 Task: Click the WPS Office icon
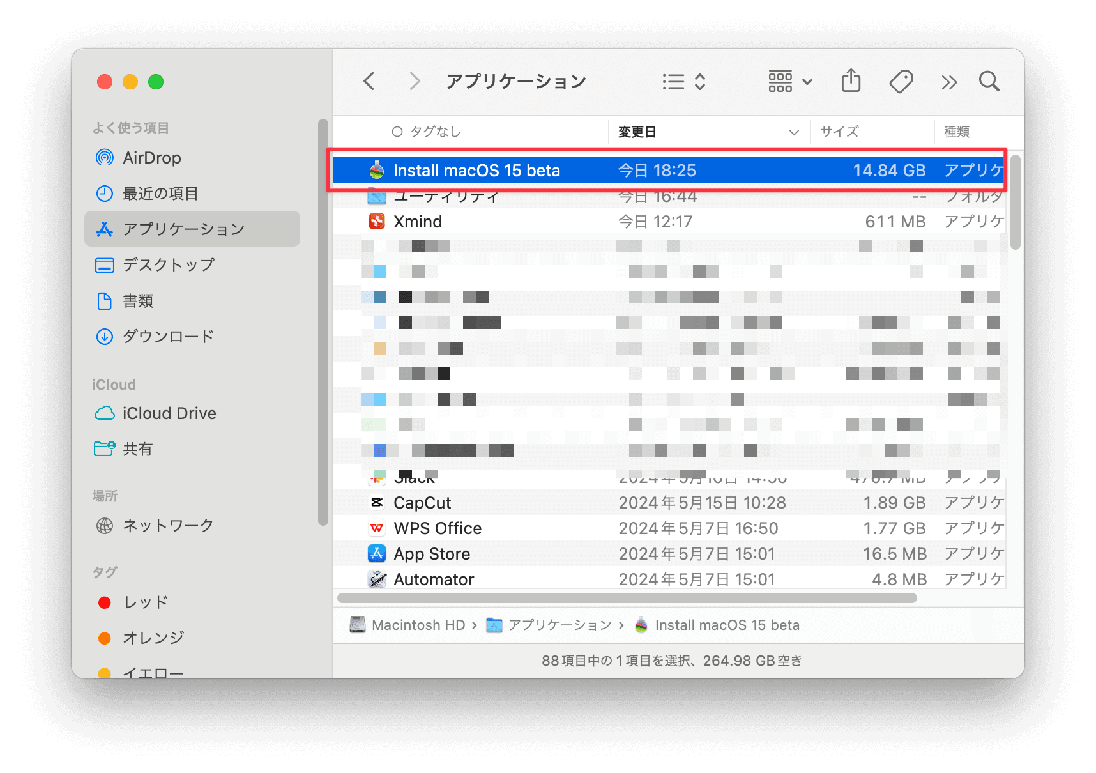377,528
